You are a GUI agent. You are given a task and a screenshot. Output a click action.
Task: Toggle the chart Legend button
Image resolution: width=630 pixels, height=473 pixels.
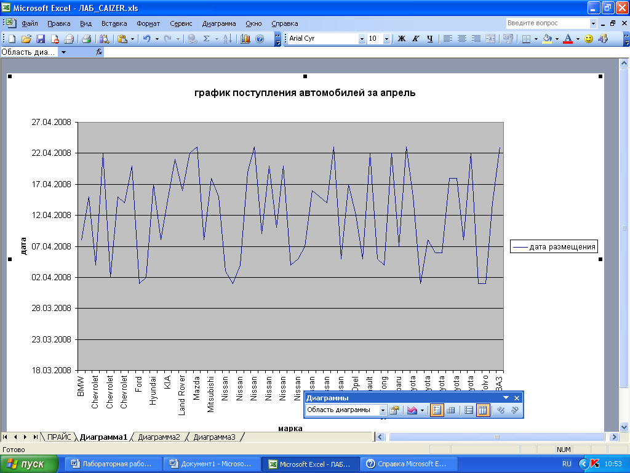click(x=436, y=410)
